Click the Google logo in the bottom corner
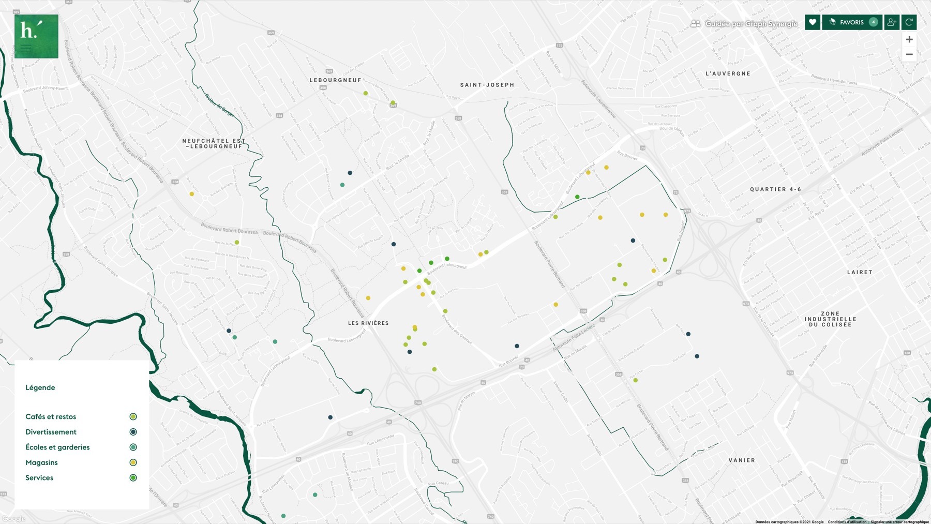This screenshot has height=524, width=931. click(13, 519)
